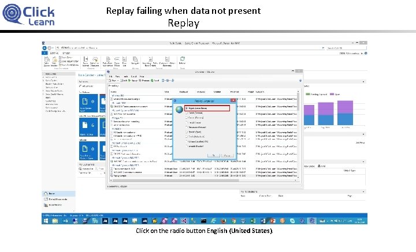Click the Sales Price Worksheet ribbon icon

[x=107, y=61]
